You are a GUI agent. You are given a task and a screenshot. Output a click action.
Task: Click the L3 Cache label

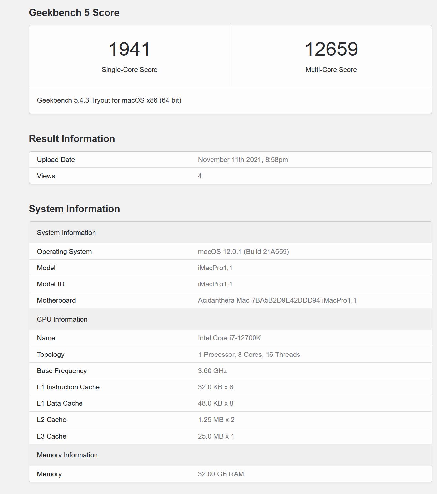pyautogui.click(x=51, y=436)
